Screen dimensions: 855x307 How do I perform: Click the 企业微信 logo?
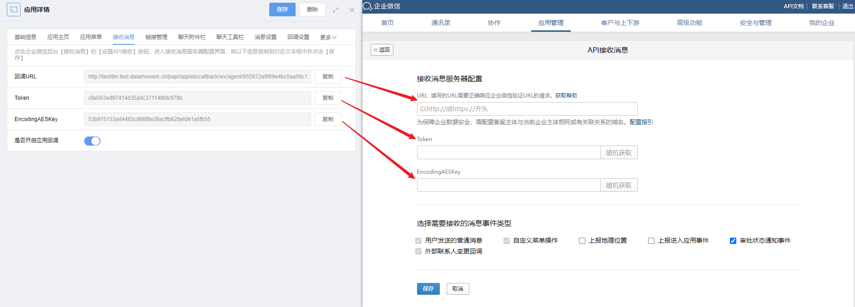click(381, 6)
